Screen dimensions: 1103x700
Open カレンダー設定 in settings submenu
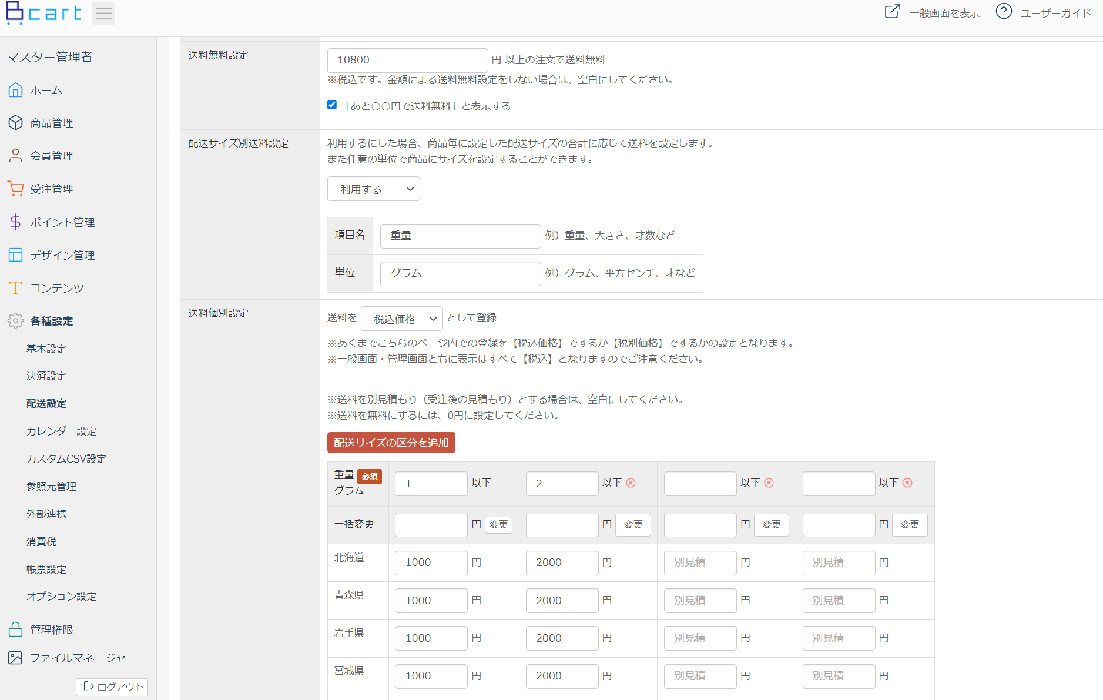(x=62, y=431)
